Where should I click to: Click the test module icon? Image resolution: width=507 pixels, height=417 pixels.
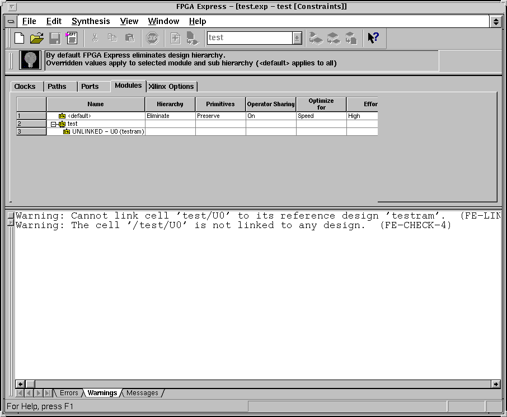tap(62, 124)
